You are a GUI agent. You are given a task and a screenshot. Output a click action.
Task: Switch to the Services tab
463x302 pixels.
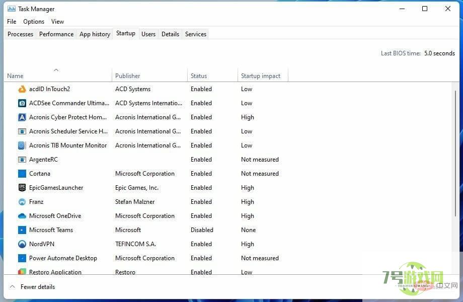(x=196, y=34)
